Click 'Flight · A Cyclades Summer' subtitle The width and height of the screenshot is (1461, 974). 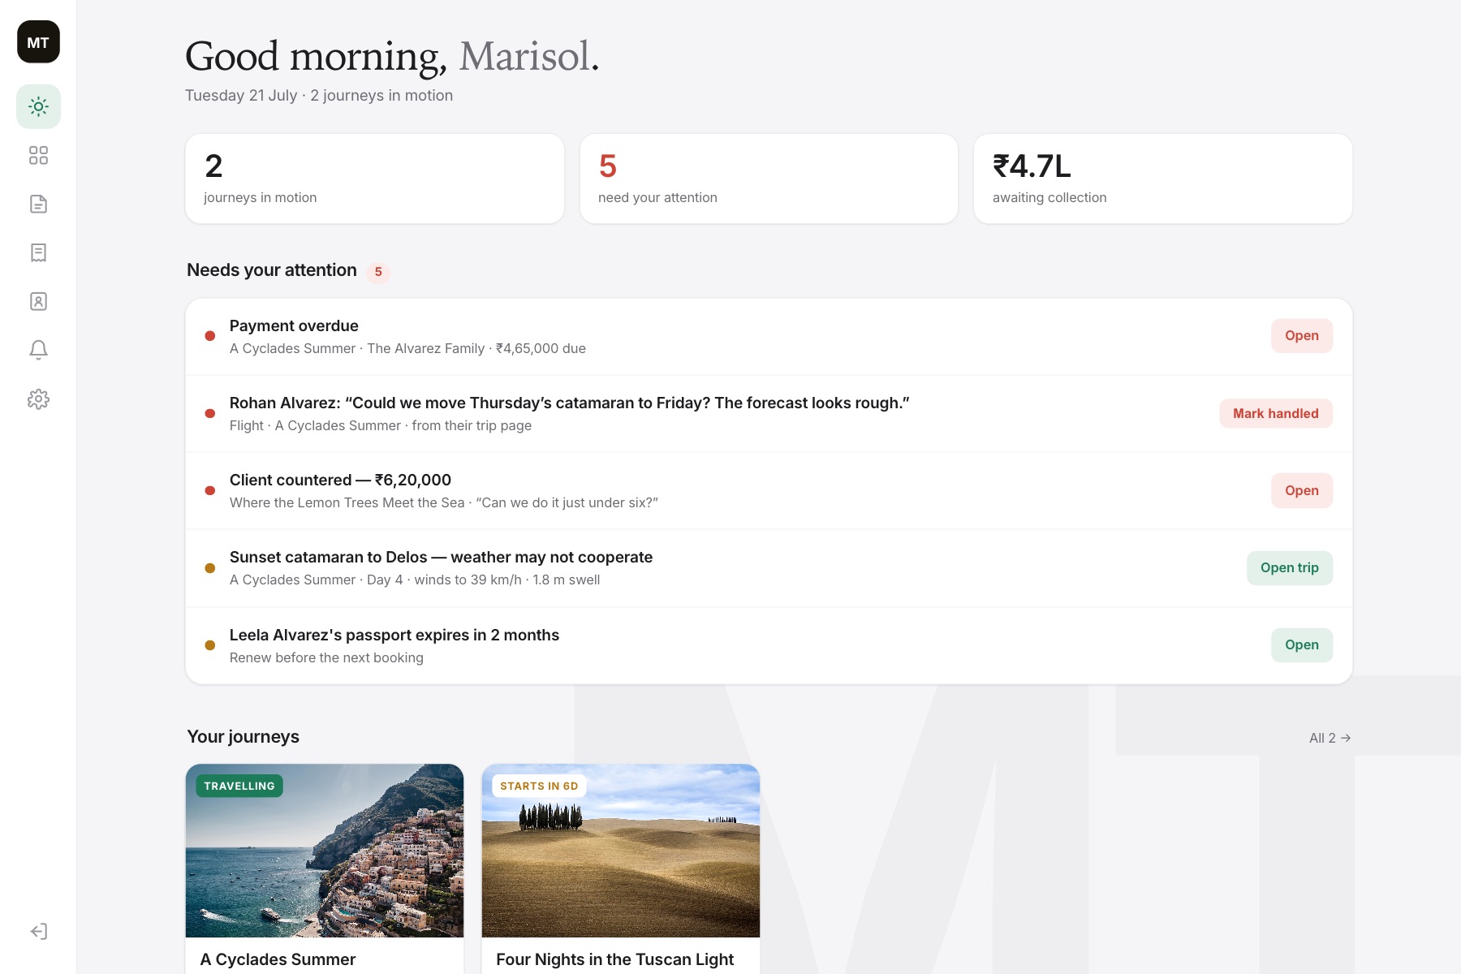[381, 425]
